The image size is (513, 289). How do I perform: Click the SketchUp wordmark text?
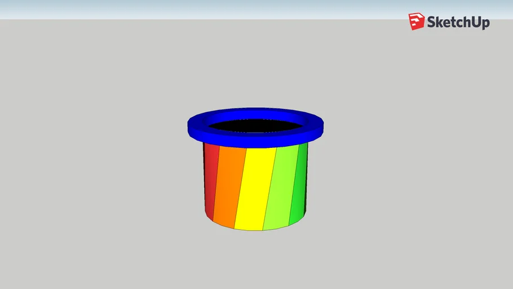pos(458,23)
